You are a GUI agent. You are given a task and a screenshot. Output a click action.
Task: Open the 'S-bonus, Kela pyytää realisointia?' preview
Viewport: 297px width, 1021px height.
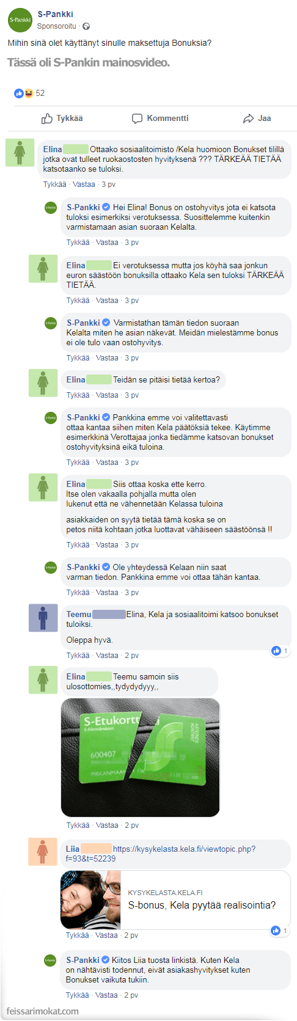coord(175,899)
